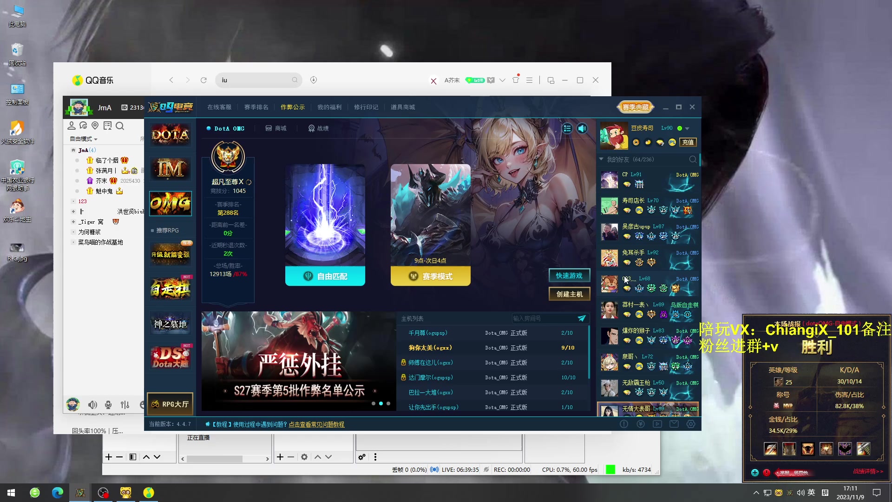
Task: Search friends with magnifier in 我的好友 header
Action: coord(693,159)
